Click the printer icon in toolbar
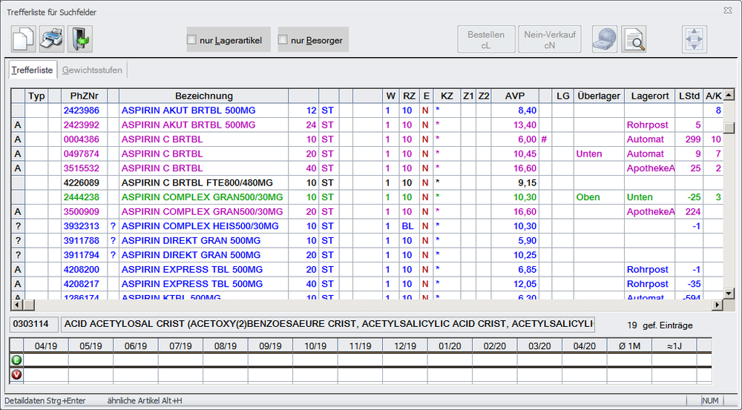Viewport: 742px width, 410px height. [x=52, y=39]
